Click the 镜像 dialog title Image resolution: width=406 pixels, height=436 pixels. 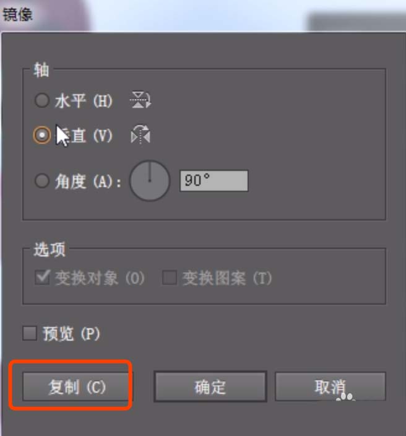click(18, 14)
